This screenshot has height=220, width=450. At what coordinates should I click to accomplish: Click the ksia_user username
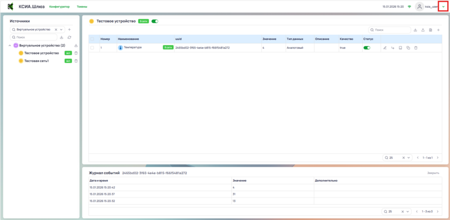[431, 7]
